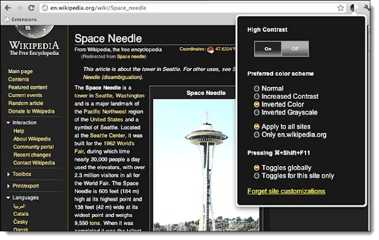
Task: Choose Only en.wikipedia.org option
Action: tap(256, 135)
